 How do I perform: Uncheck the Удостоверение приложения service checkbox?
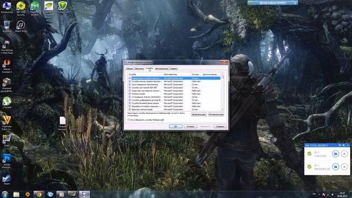pyautogui.click(x=130, y=84)
